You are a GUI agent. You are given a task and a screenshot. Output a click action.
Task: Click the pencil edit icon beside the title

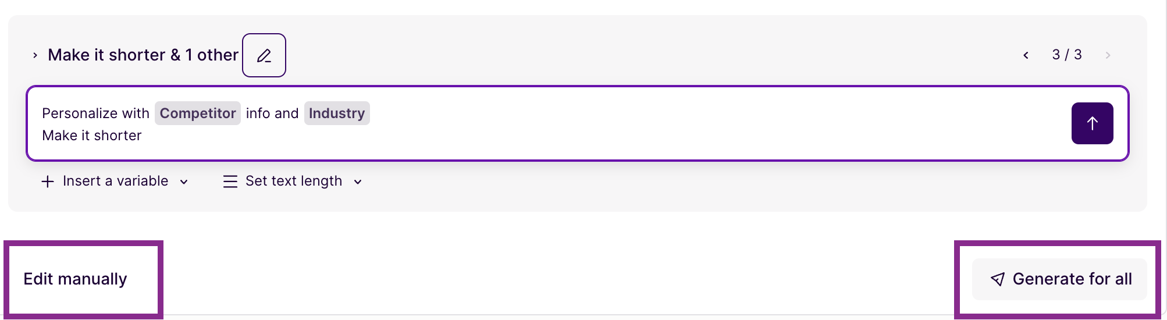264,55
